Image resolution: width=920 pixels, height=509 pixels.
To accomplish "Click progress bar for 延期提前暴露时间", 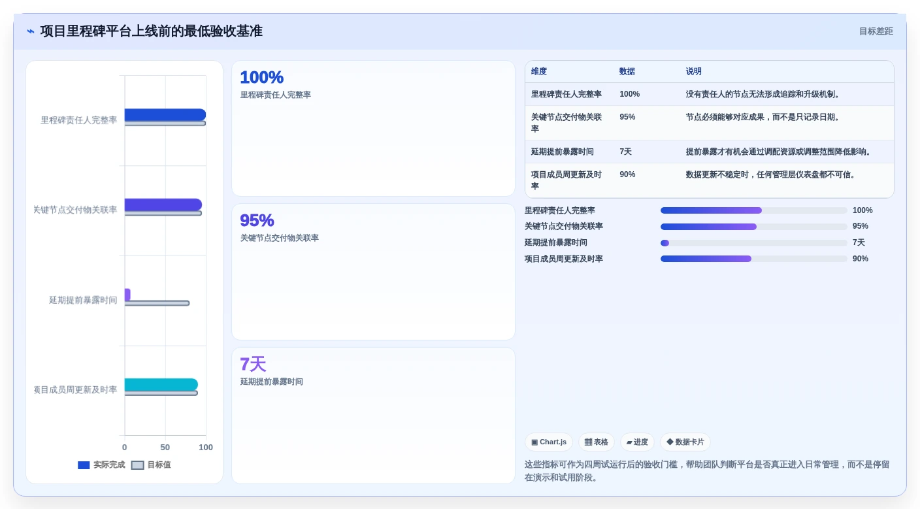I will pyautogui.click(x=753, y=243).
